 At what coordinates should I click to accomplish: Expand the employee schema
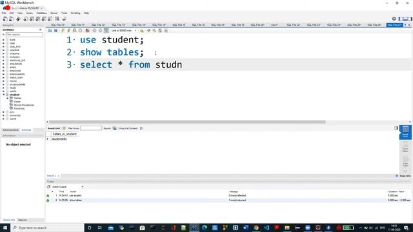tap(4, 70)
